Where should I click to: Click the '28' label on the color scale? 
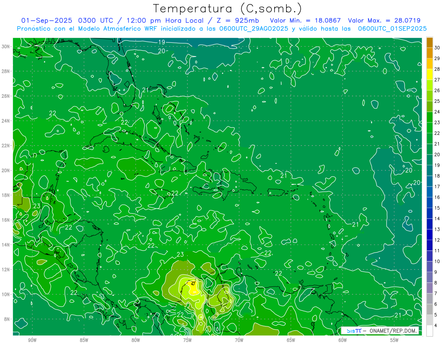437,69
